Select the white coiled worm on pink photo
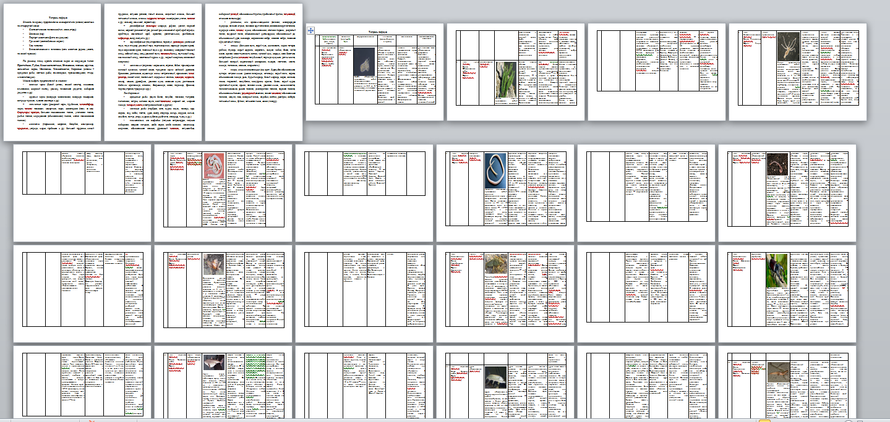Viewport: 890px width, 422px height. [214, 166]
